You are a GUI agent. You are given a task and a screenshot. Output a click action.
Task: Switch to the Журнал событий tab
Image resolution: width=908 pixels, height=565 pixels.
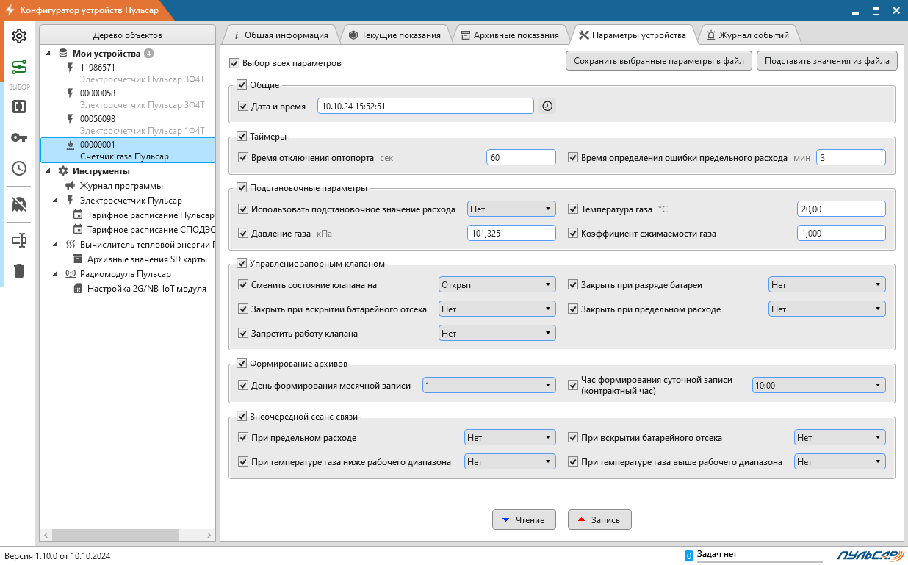pyautogui.click(x=747, y=35)
